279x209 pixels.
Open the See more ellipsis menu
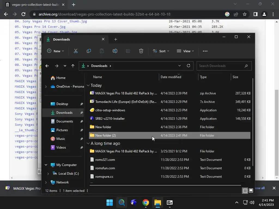pos(205,51)
